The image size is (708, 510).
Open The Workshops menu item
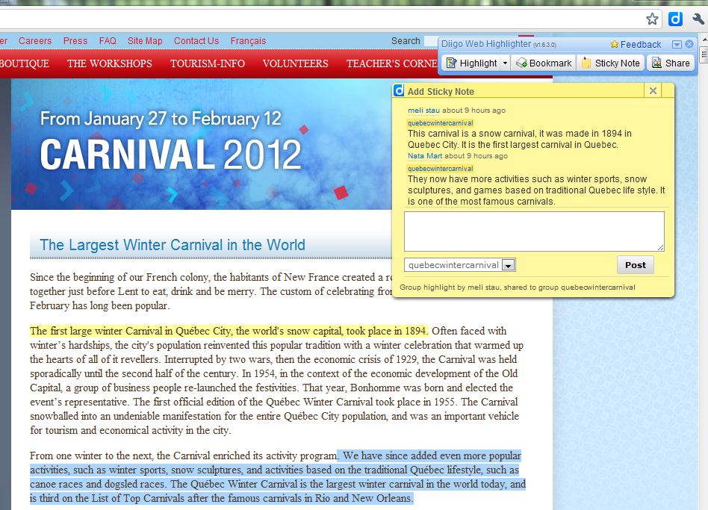tap(109, 63)
